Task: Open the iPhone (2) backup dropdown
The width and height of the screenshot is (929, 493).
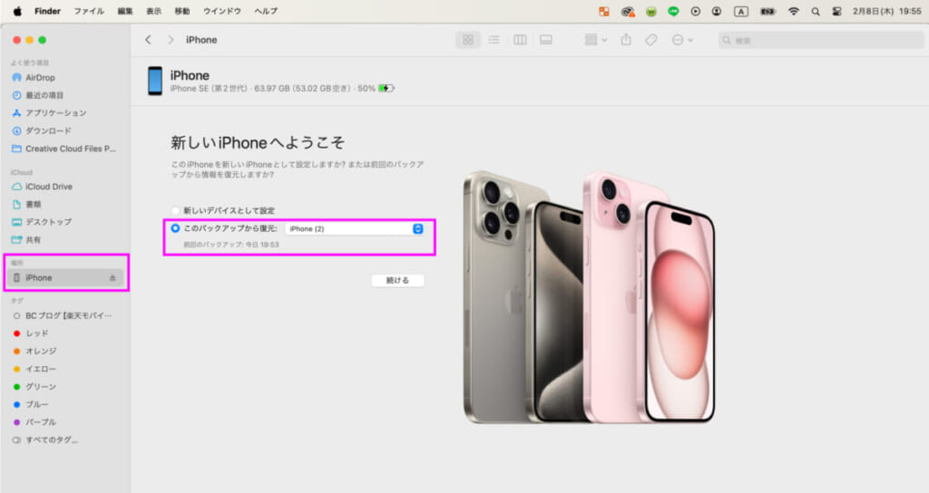Action: [355, 228]
